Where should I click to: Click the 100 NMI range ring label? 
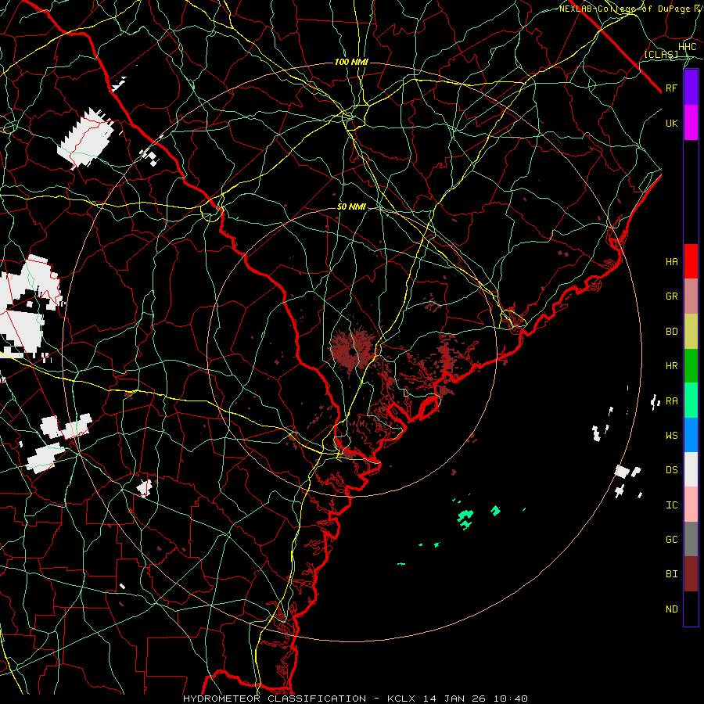click(x=351, y=62)
